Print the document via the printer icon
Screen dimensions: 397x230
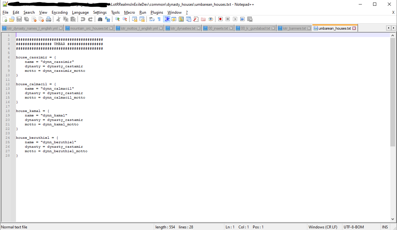pos(49,19)
